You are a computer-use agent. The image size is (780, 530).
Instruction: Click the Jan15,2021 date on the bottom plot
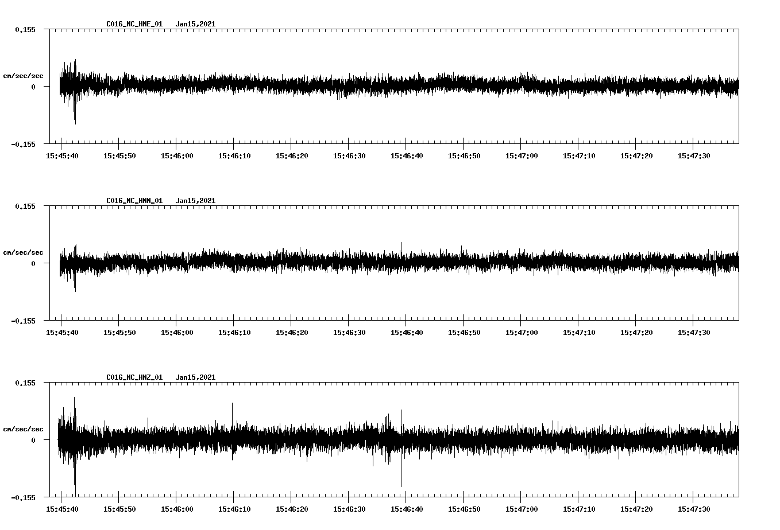coord(196,377)
